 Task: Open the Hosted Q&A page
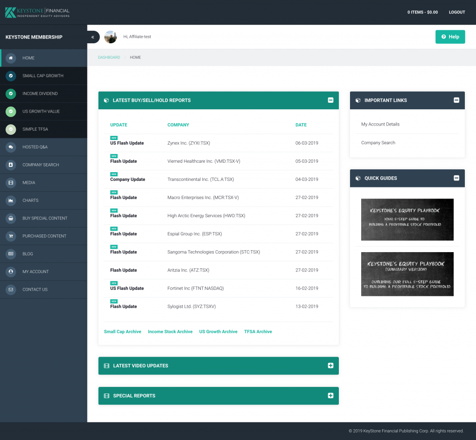coord(44,147)
